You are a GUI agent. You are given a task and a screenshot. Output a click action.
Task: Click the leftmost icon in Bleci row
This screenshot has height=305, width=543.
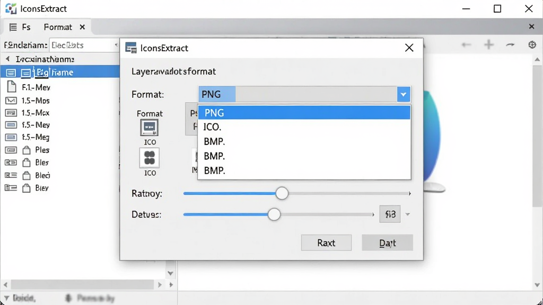11,175
